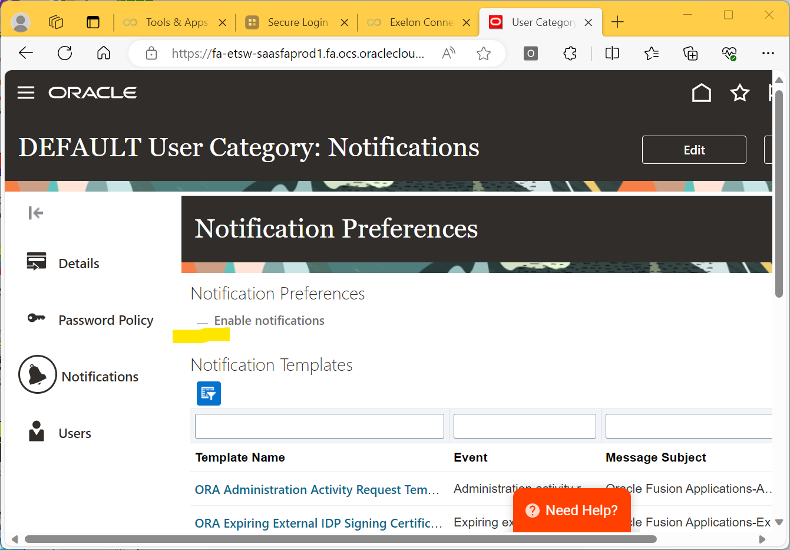Image resolution: width=790 pixels, height=550 pixels.
Task: Collapse the left navigation panel
Action: tap(35, 213)
